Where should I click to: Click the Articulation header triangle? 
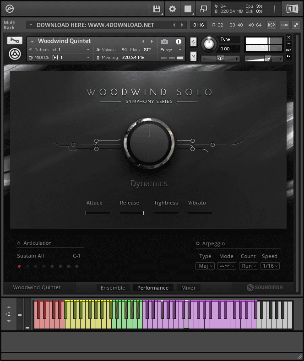[19, 243]
